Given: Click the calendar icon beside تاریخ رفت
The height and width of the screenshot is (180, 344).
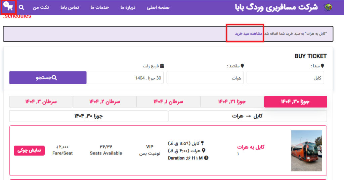Looking at the screenshot, I should click(162, 66).
